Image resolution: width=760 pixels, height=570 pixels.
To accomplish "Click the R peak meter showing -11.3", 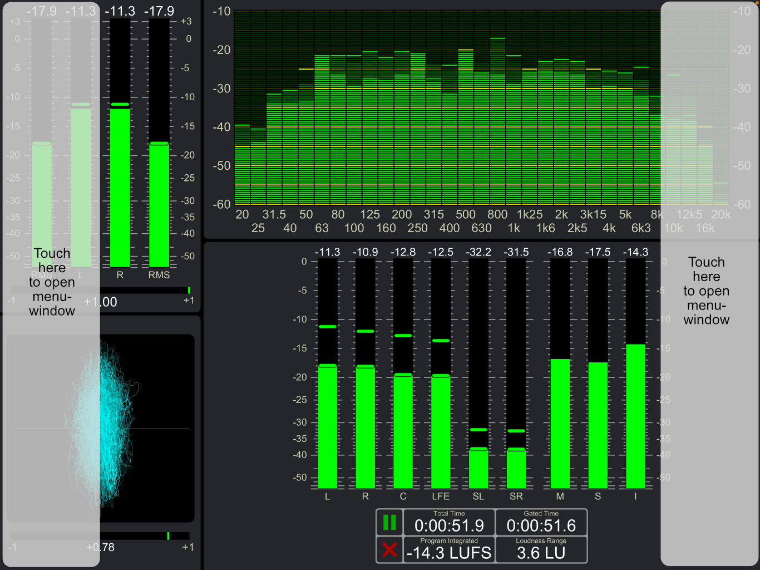I will (x=120, y=143).
